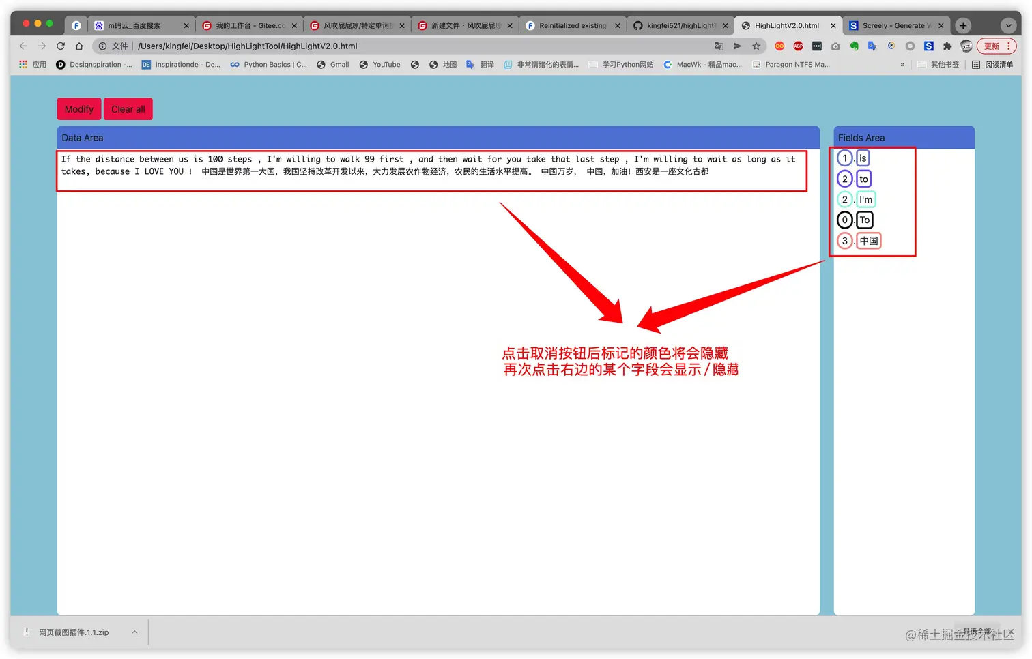Click the translate page icon in address bar
The height and width of the screenshot is (659, 1032).
point(719,46)
